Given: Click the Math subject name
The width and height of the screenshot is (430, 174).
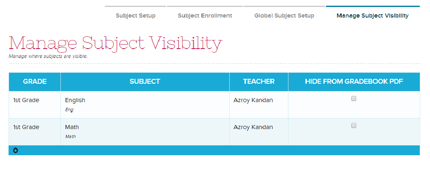Looking at the screenshot, I should [x=72, y=127].
